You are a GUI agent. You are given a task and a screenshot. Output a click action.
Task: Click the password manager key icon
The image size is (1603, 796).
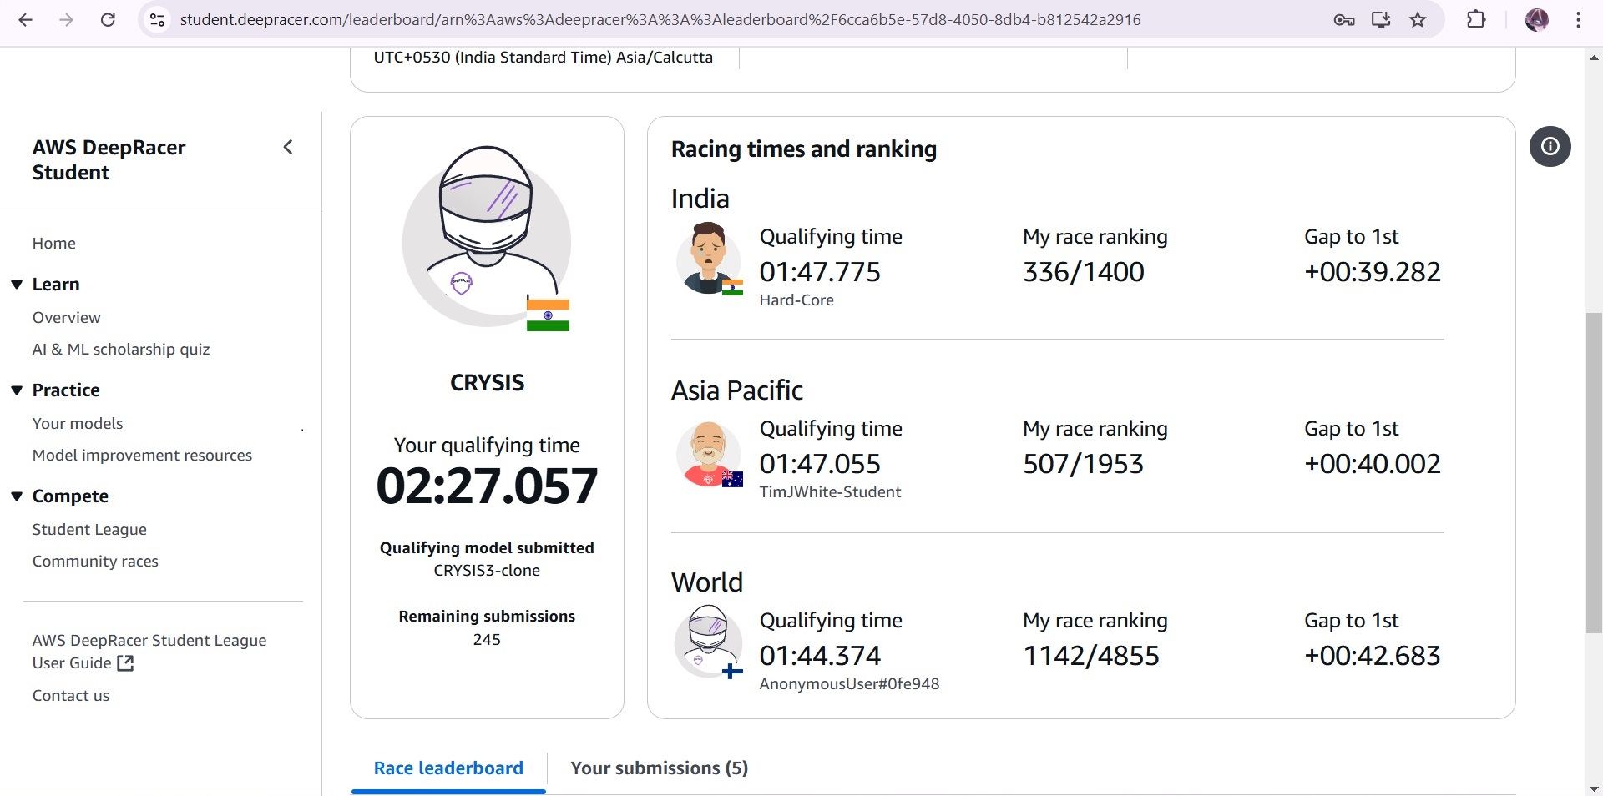click(1344, 20)
